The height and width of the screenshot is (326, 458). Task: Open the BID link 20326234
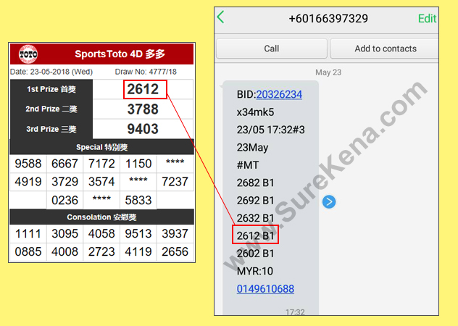tap(279, 94)
